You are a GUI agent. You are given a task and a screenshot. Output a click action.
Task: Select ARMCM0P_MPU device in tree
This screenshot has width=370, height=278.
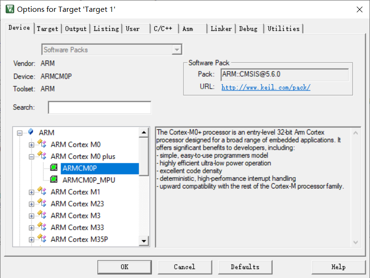89,180
